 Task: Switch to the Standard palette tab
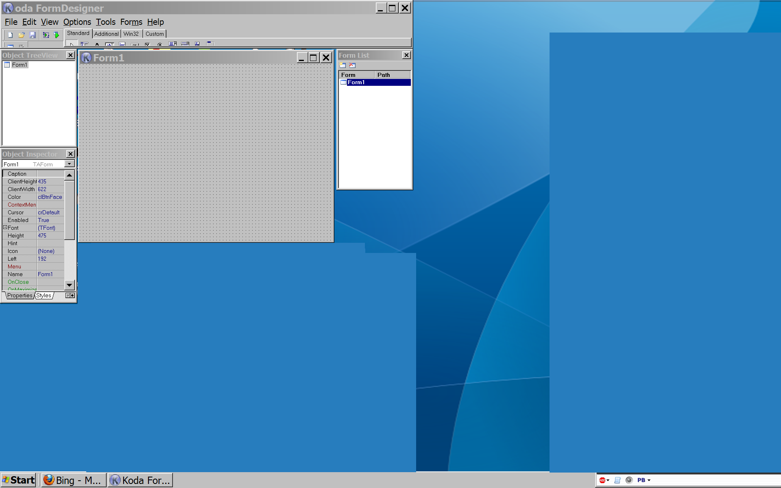coord(78,33)
